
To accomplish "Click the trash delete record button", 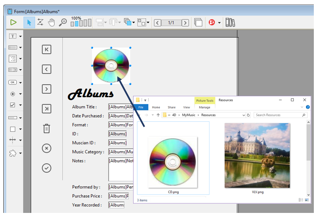I will (46, 128).
